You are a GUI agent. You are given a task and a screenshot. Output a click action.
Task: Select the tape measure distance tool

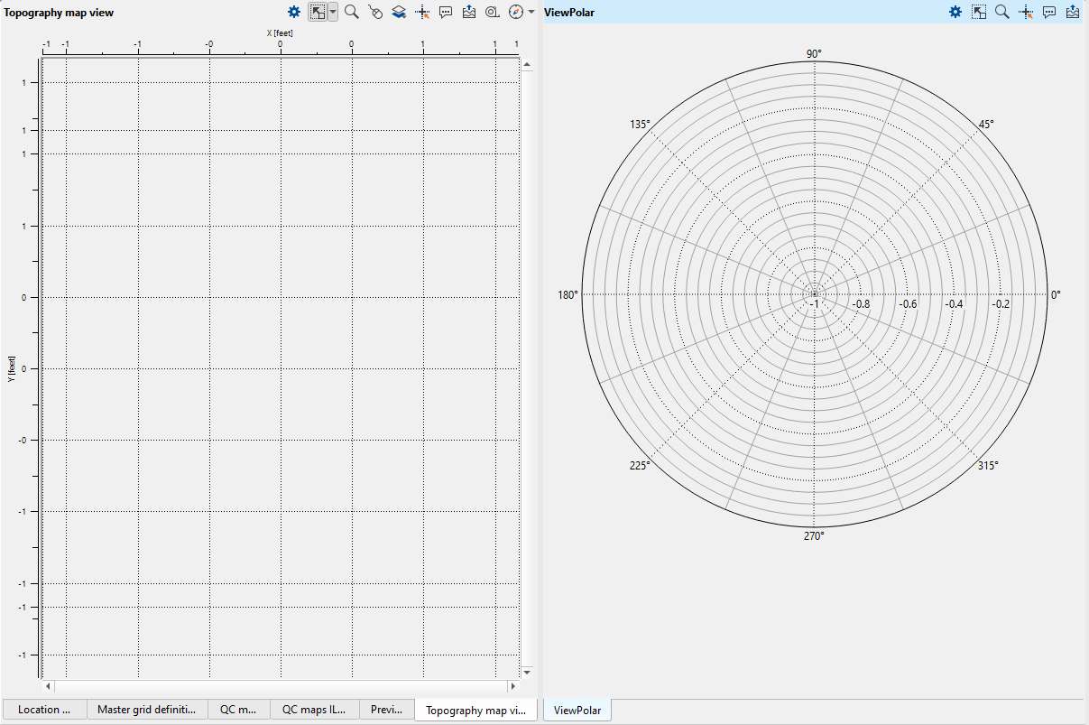(493, 12)
